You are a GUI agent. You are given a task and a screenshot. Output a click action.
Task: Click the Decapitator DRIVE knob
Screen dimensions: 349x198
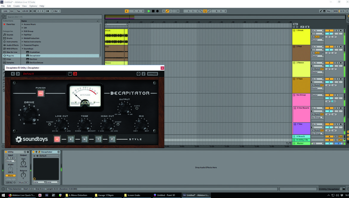pos(29,115)
